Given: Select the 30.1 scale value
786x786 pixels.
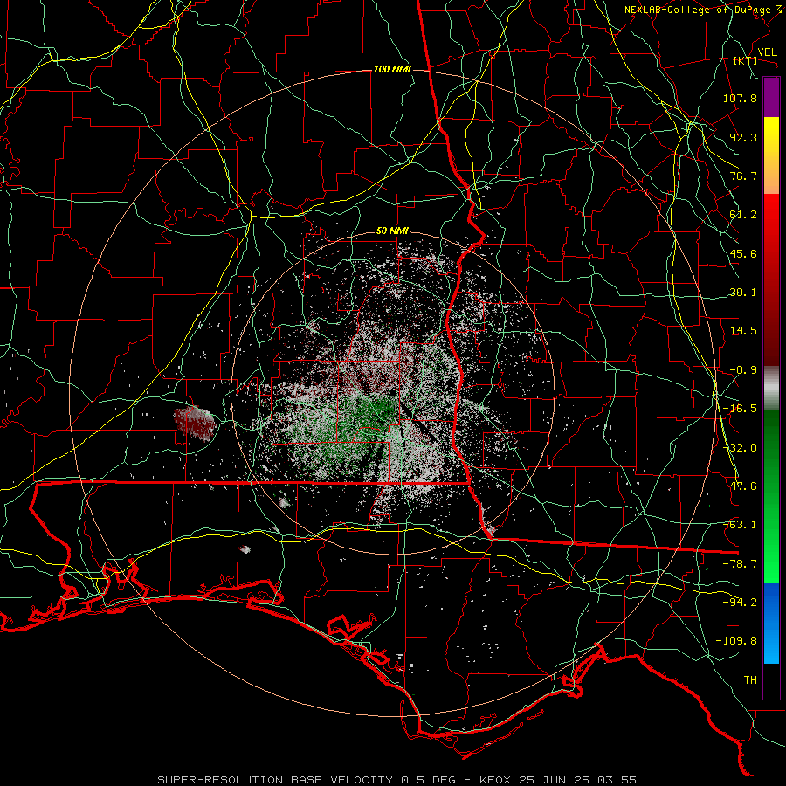Looking at the screenshot, I should coord(743,293).
